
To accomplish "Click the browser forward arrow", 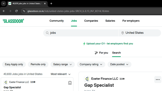I will point(10,11).
